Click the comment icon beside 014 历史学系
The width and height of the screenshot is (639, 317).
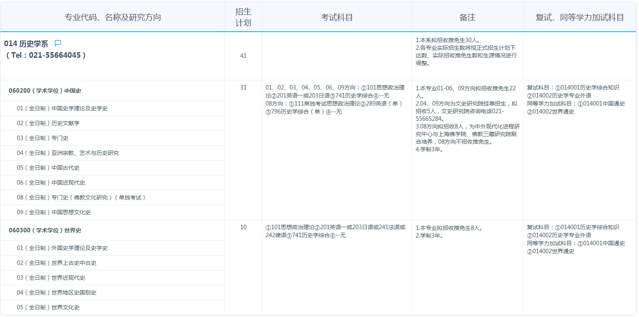pyautogui.click(x=58, y=43)
